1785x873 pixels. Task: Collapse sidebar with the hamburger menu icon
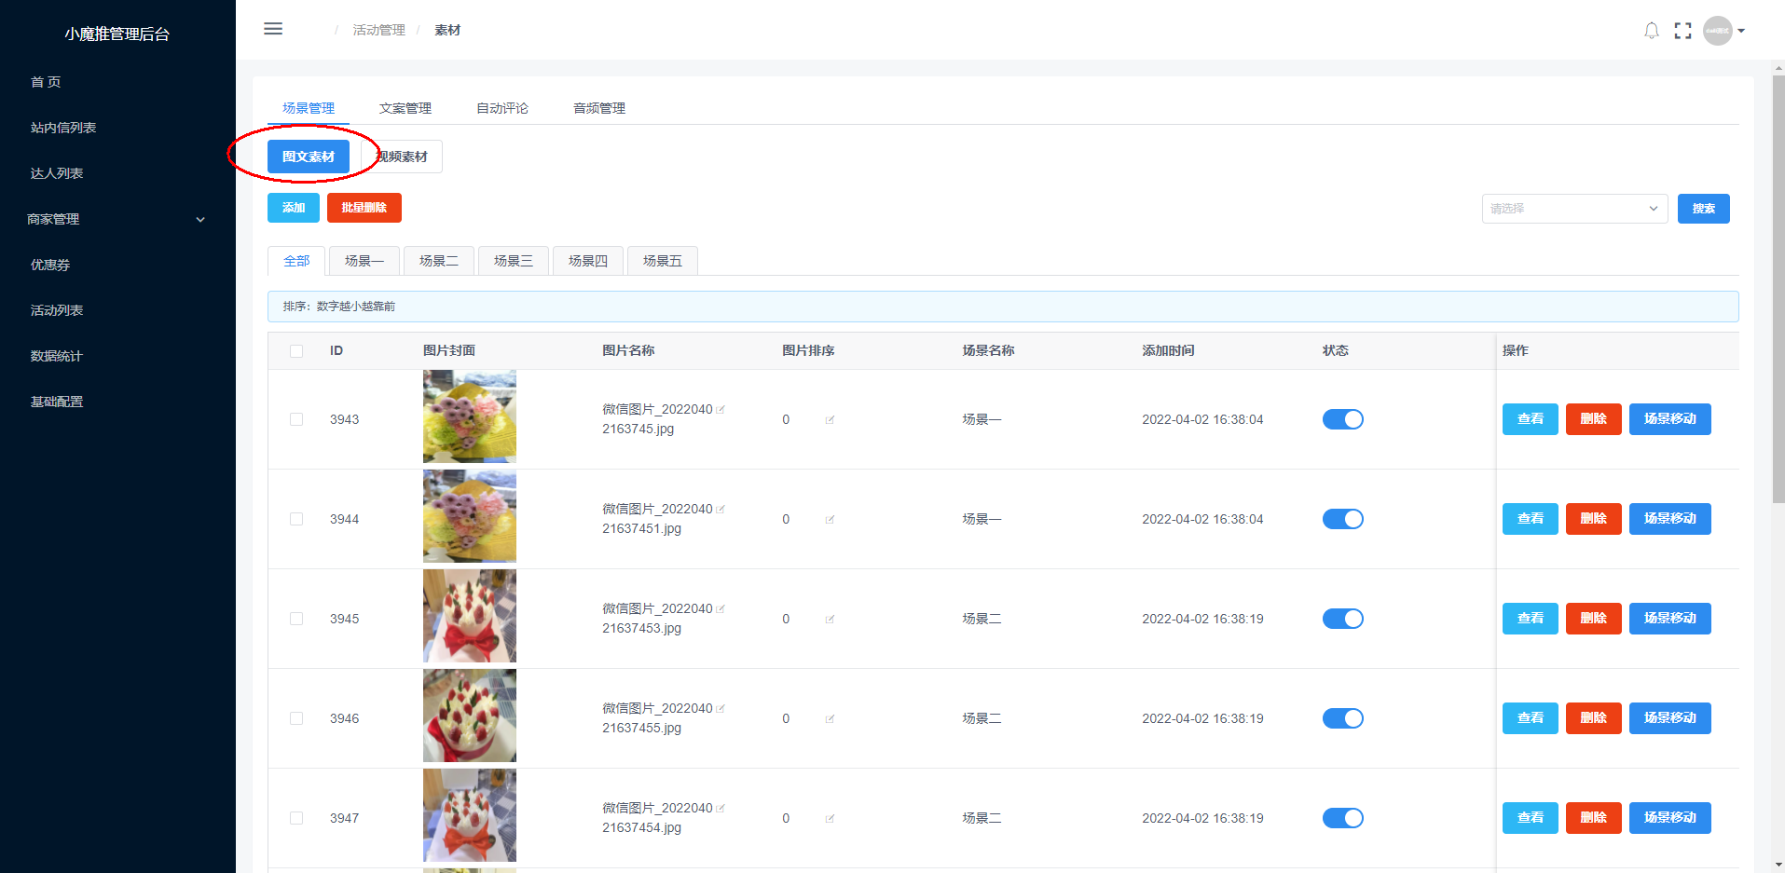273,29
